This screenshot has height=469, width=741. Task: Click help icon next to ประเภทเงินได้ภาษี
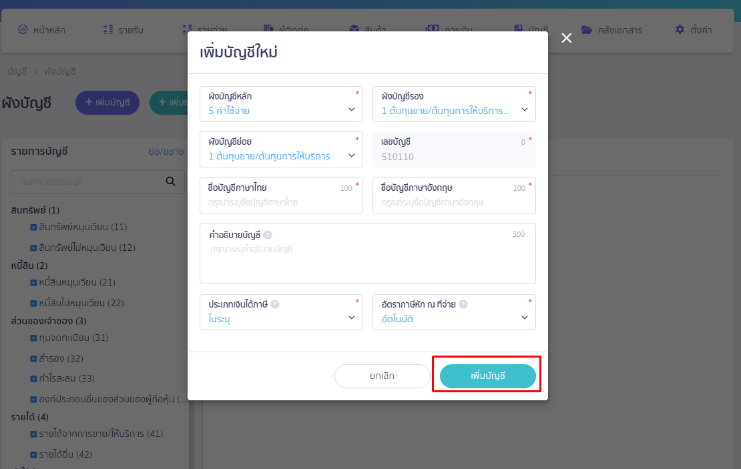[275, 304]
